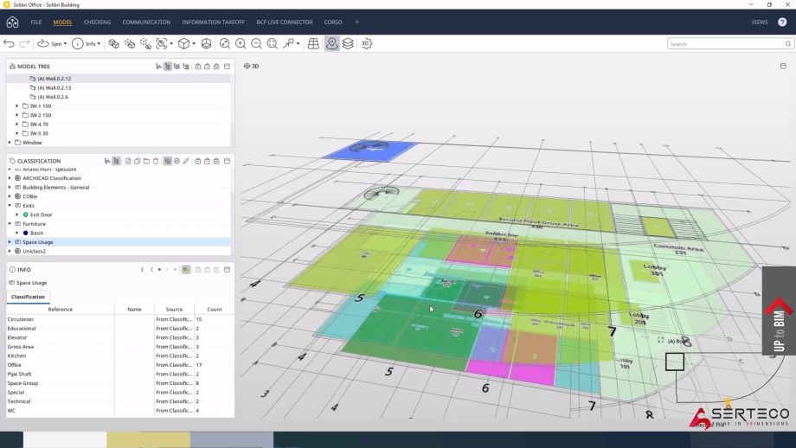Toggle highlighted hierarchy mode in Model Tree
The height and width of the screenshot is (448, 796).
(168, 67)
